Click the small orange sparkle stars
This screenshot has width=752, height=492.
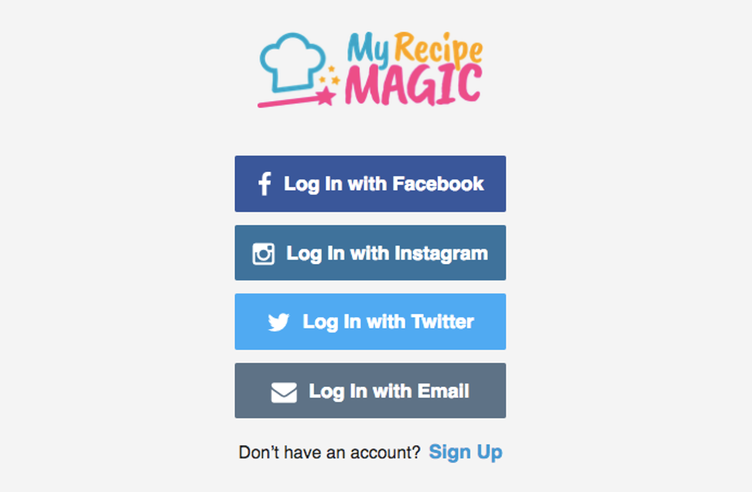tap(330, 75)
